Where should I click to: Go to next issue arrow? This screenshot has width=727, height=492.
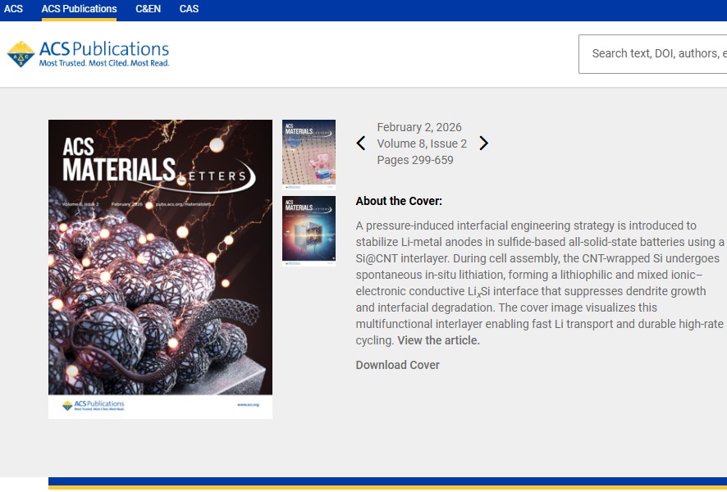(483, 143)
